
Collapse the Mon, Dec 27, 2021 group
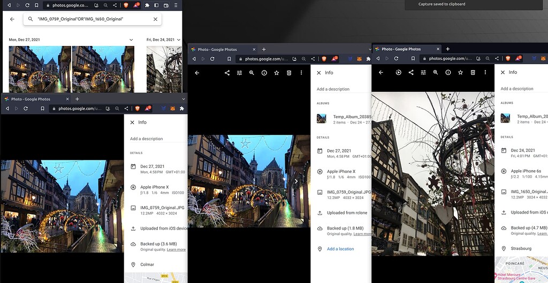(131, 40)
